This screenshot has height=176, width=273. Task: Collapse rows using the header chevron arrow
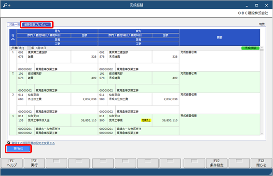click(13, 40)
